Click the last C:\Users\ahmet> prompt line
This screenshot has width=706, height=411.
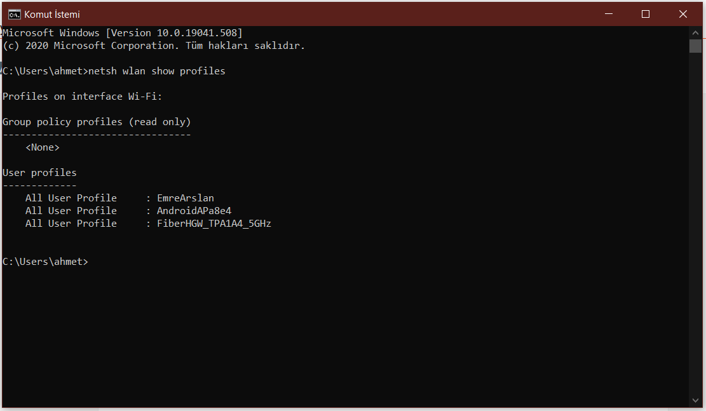[x=45, y=262]
